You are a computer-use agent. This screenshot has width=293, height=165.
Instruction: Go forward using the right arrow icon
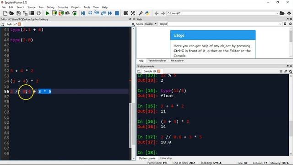click(x=163, y=13)
